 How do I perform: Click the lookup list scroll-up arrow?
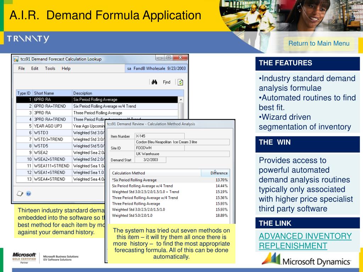coord(180,100)
